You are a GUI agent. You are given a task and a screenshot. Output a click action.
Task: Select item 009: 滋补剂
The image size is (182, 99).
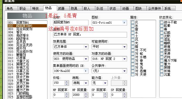point(27,48)
